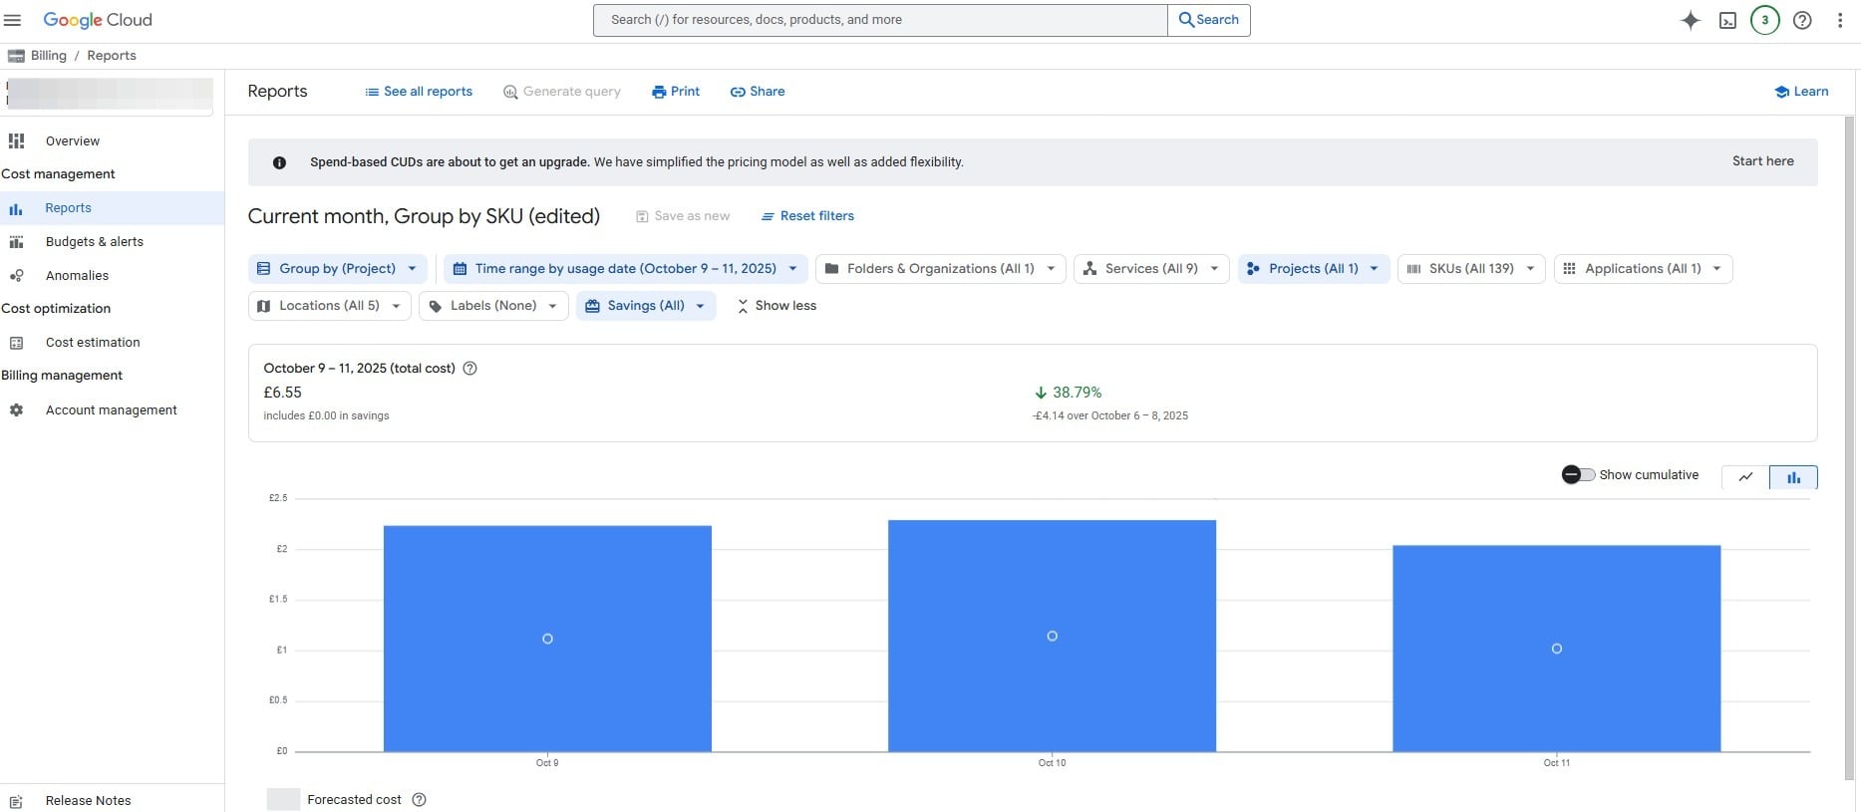Open the Gemini sparkle assistant icon
1861x812 pixels.
point(1691,20)
